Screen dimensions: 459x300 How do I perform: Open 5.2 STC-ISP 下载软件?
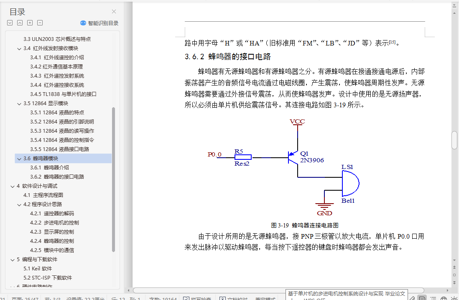(48, 277)
